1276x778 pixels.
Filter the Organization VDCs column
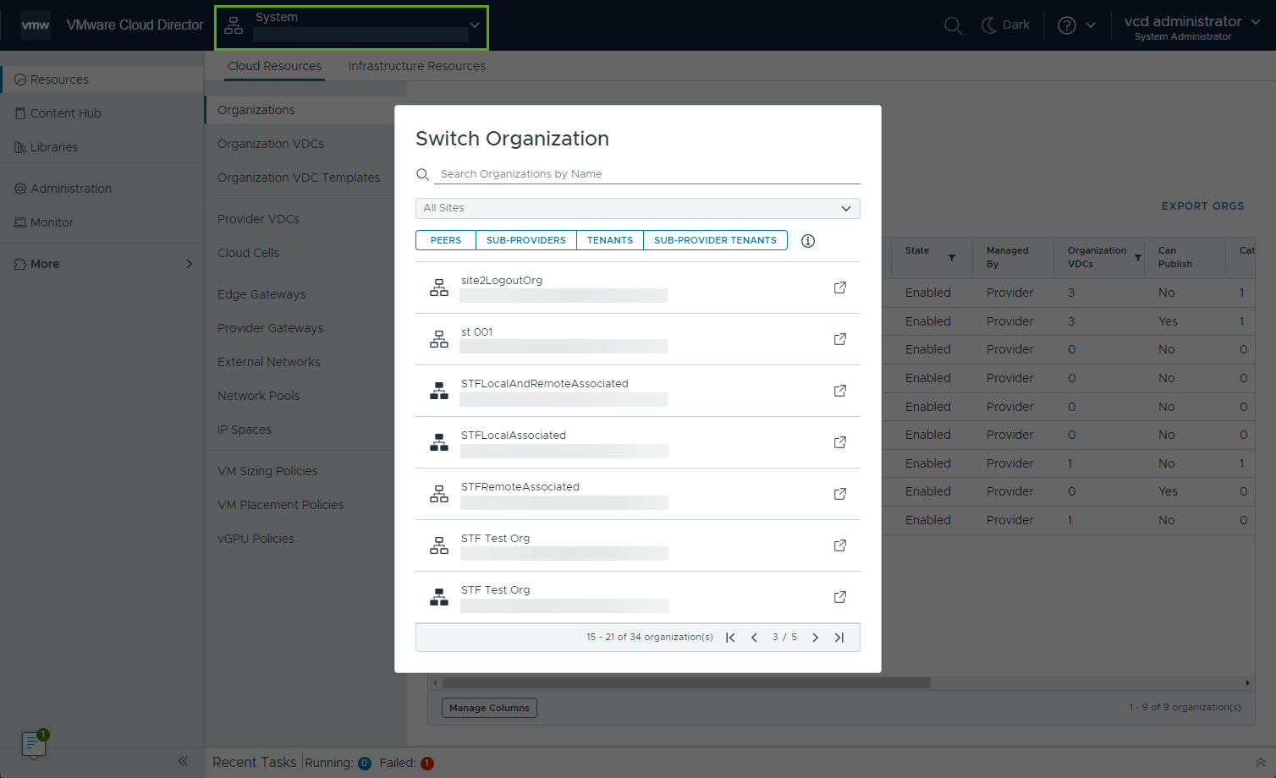[1138, 258]
